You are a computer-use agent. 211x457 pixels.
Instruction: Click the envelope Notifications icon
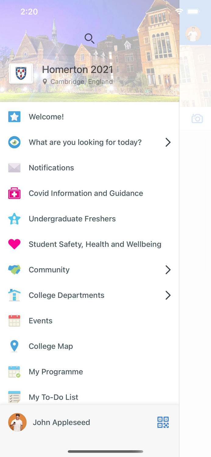(x=14, y=168)
